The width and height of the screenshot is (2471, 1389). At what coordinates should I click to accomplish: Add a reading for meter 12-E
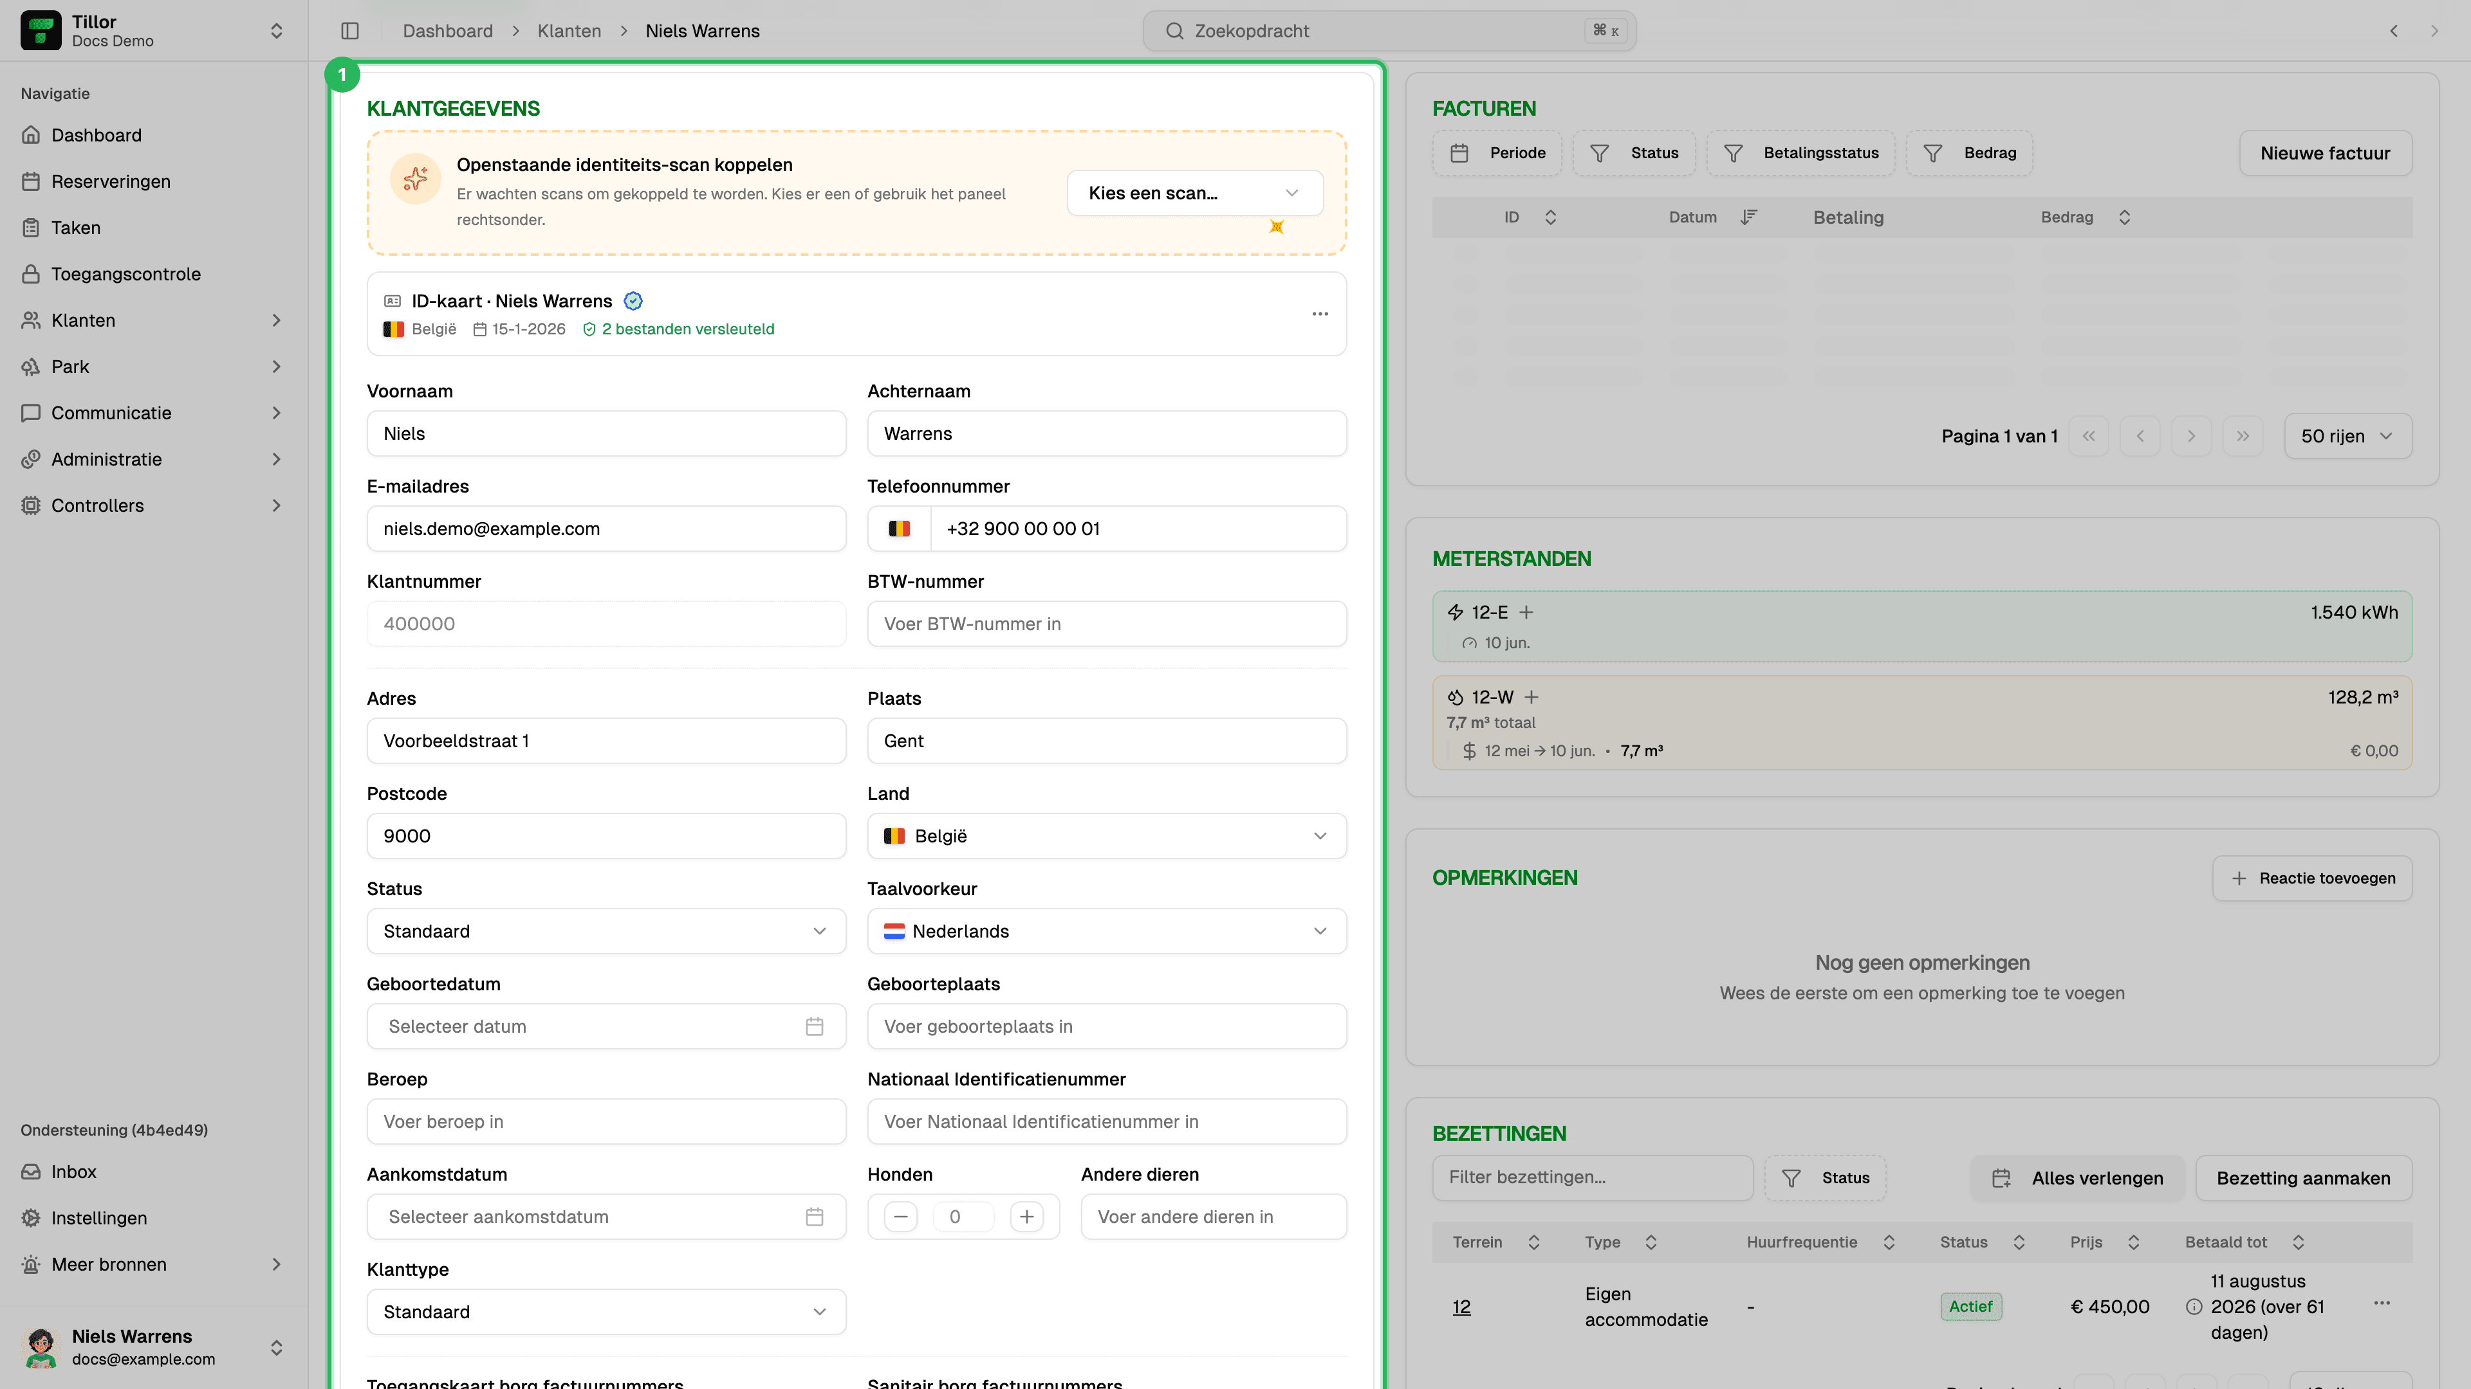[x=1526, y=612]
